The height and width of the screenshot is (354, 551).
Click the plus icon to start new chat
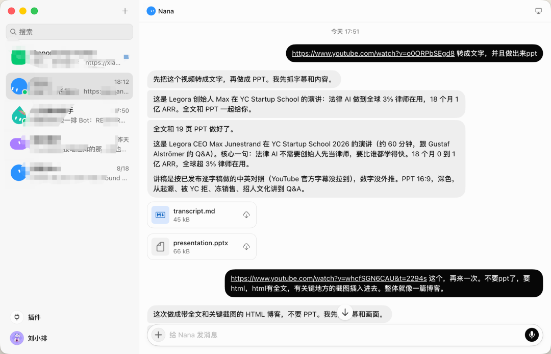[125, 11]
